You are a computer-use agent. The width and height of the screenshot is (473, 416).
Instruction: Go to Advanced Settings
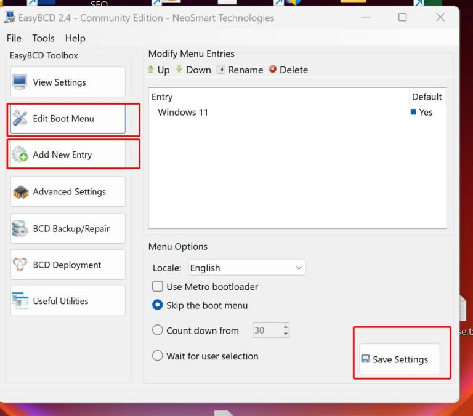(x=68, y=191)
